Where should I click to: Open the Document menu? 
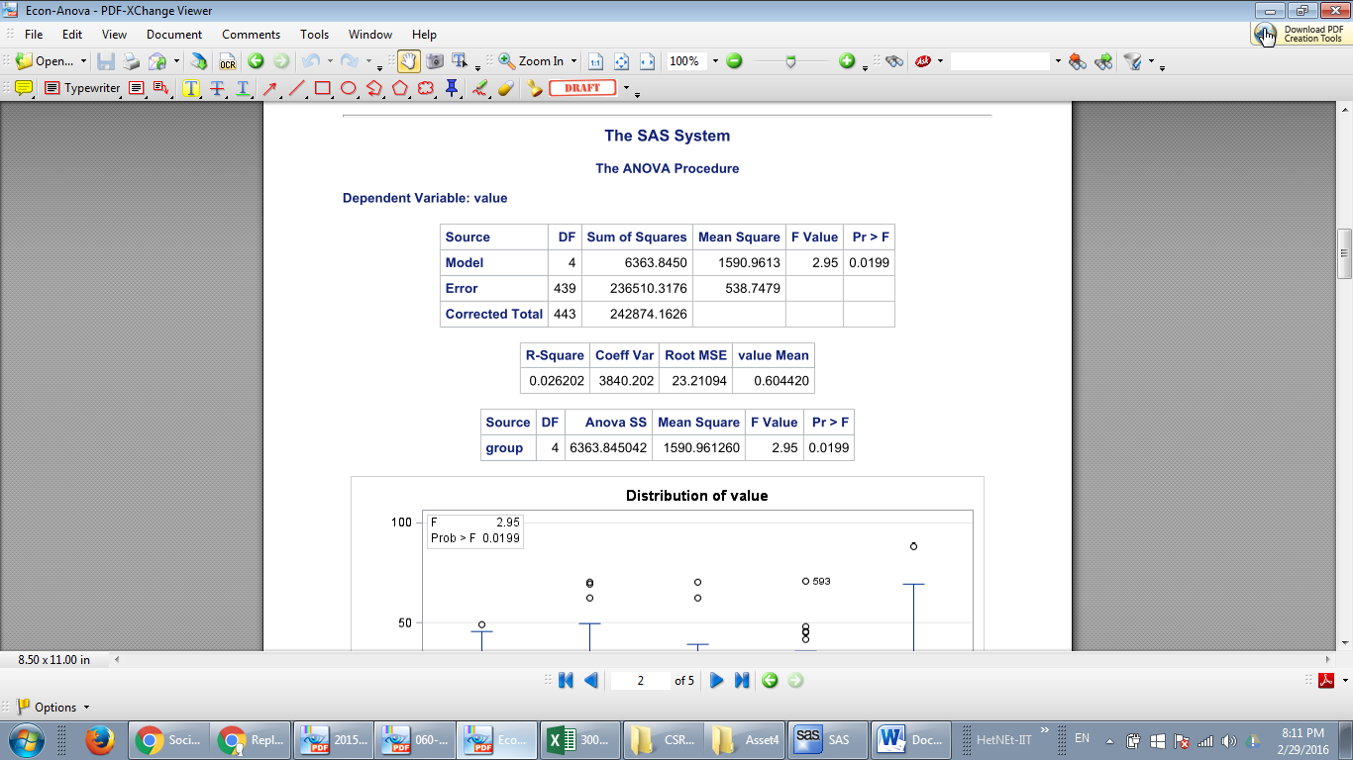(x=174, y=34)
